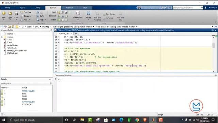Expand the images folder
This screenshot has width=218, height=123.
pos(2,37)
